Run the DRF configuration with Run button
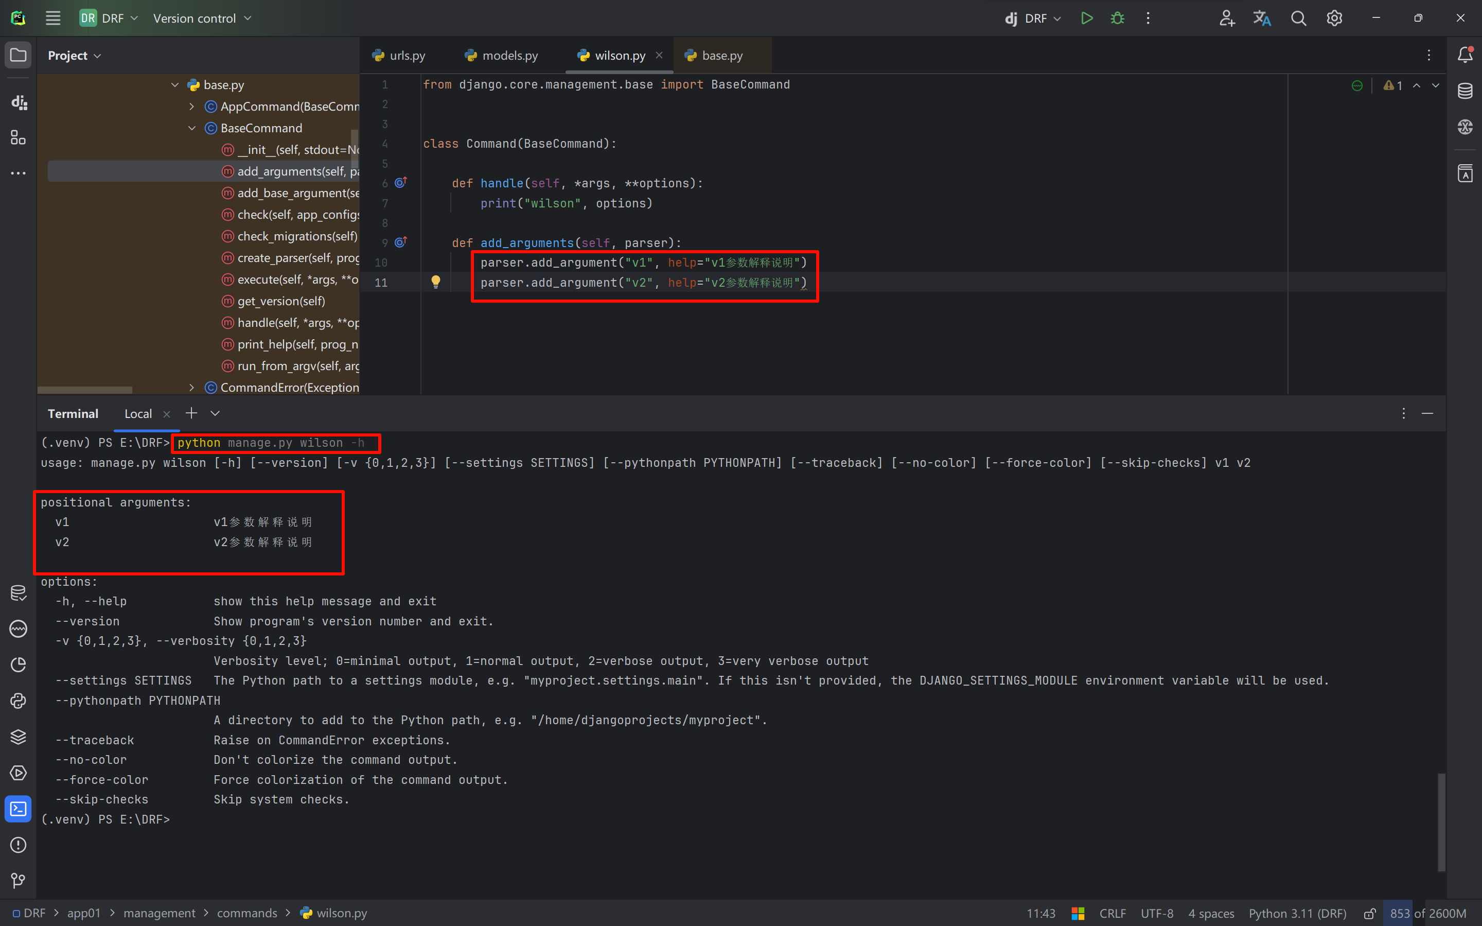Image resolution: width=1482 pixels, height=926 pixels. click(1087, 19)
